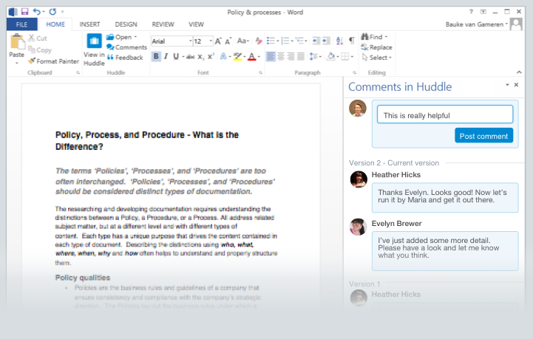Open Word Help question mark

(x=471, y=12)
